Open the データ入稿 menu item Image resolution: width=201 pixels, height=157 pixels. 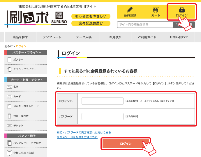pos(84,37)
